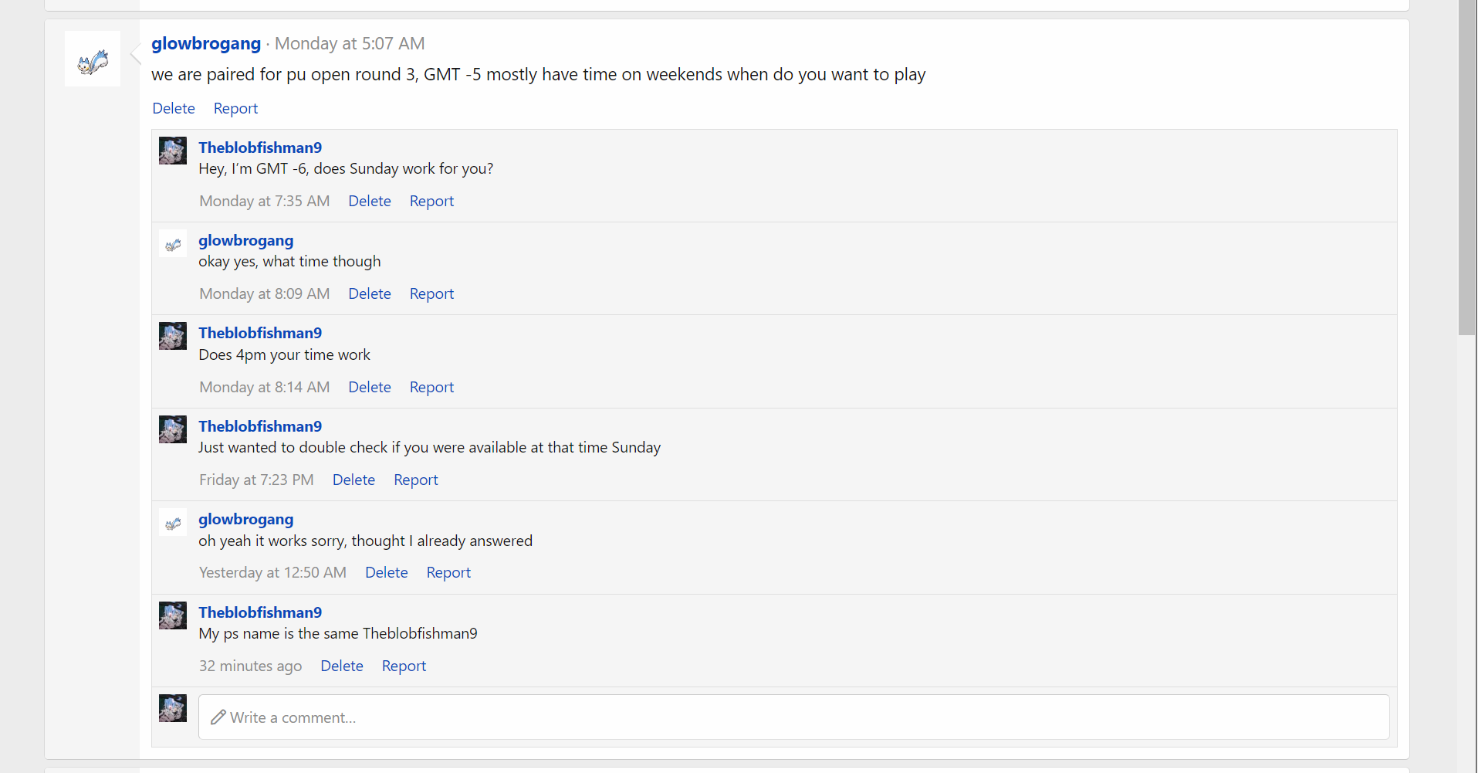Click avatar beside 'My ps name' comment
The width and height of the screenshot is (1478, 773).
(x=173, y=615)
